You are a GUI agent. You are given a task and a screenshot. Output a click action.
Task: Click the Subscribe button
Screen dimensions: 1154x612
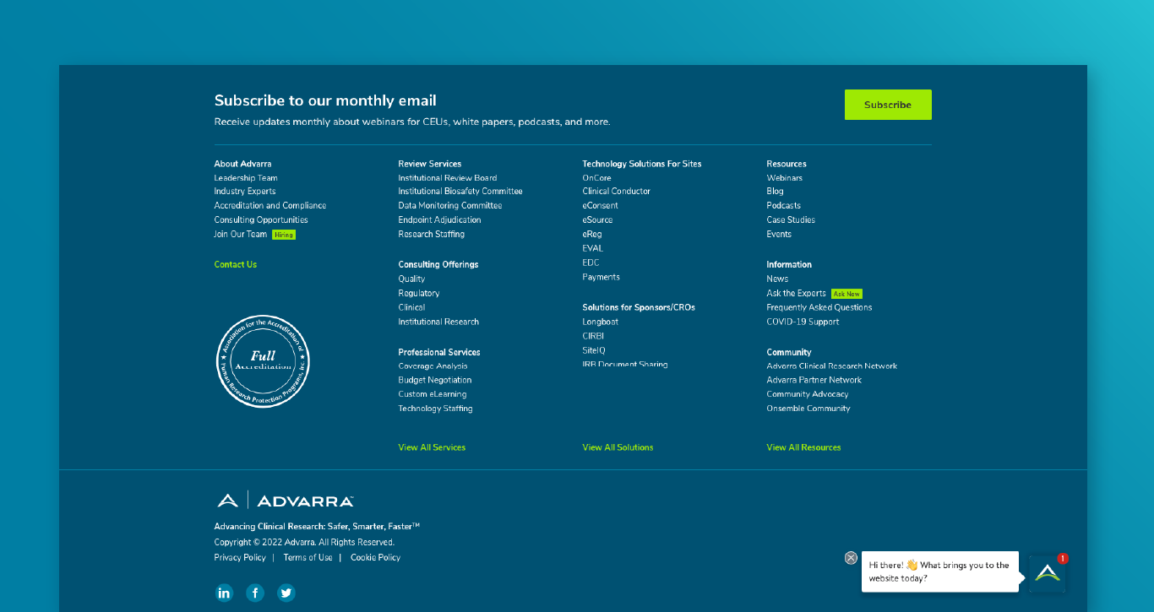[888, 105]
